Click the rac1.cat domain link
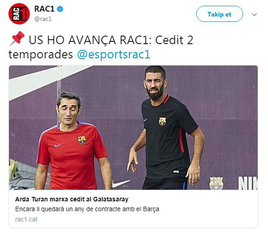The height and width of the screenshot is (237, 268). click(26, 219)
